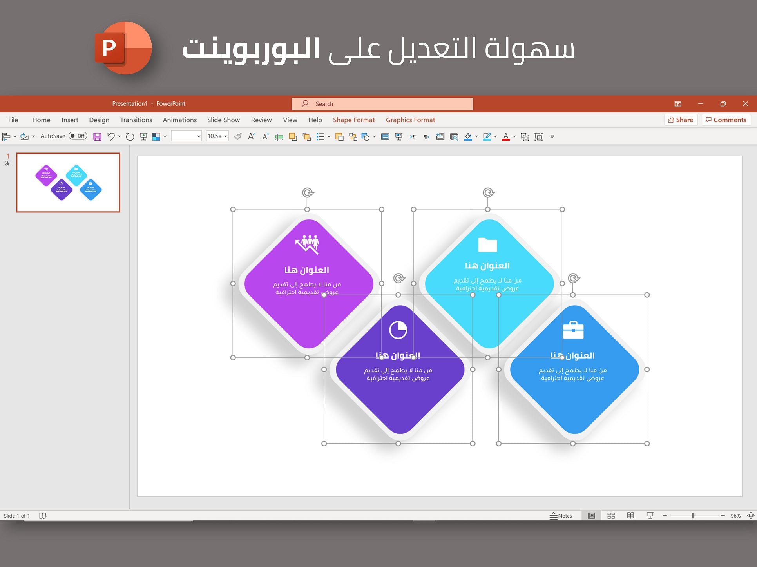Click the Ungroup objects icon
The image size is (757, 567).
coord(525,136)
